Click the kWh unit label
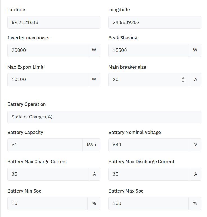207x217 pixels. pyautogui.click(x=91, y=145)
